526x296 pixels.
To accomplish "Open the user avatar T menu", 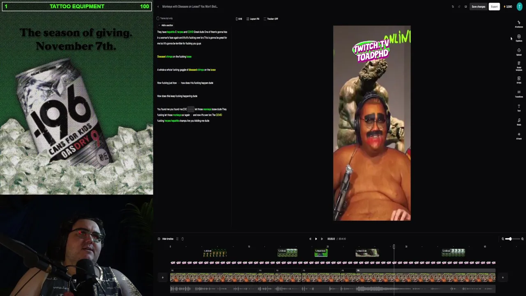I will pos(519,7).
